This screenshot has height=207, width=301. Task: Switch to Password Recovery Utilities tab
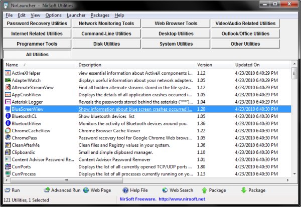(x=37, y=24)
